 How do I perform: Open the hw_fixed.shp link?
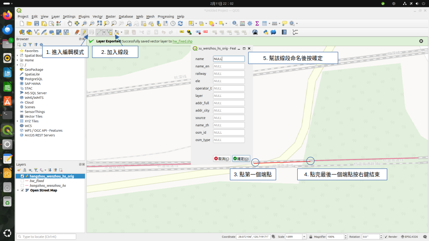tap(182, 41)
